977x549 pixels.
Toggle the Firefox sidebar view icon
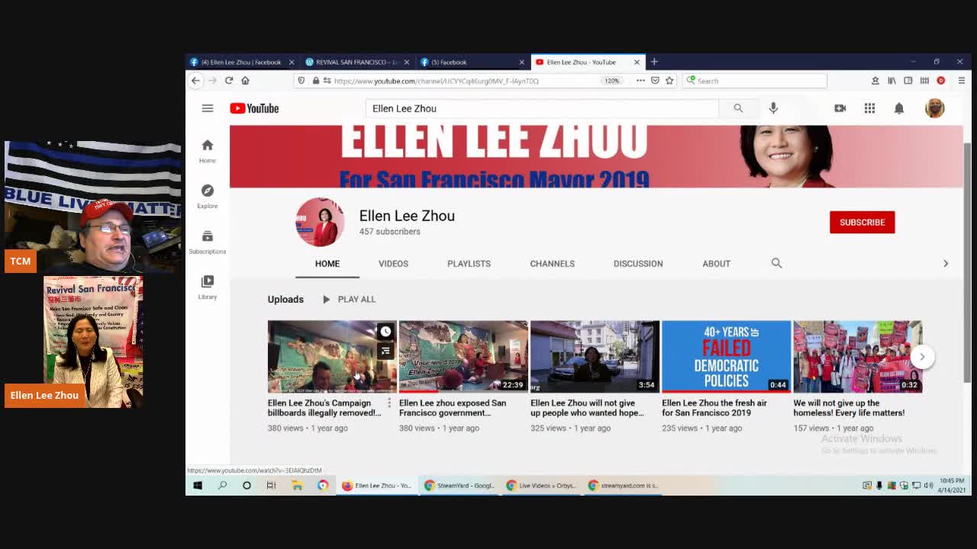[x=908, y=80]
